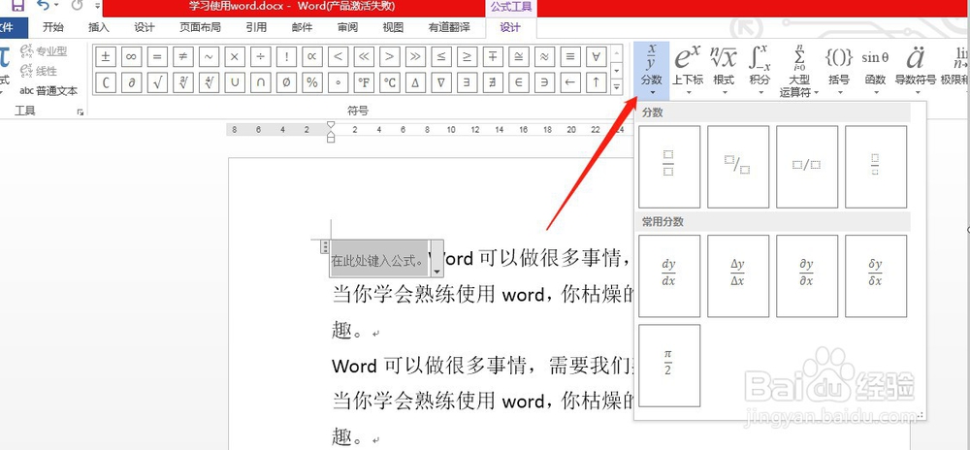This screenshot has width=970, height=450.
Task: Insert the proportional-to symbol
Action: point(311,57)
